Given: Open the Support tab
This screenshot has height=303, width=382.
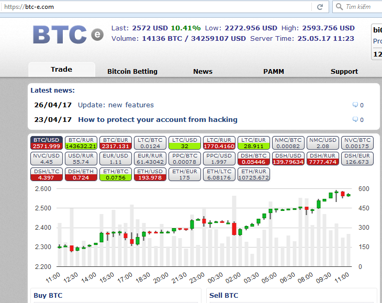Looking at the screenshot, I should 344,71.
